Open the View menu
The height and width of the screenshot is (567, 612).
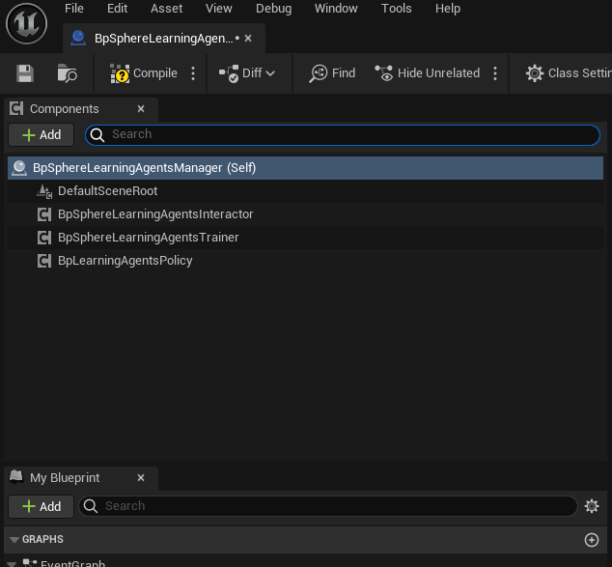coord(219,9)
